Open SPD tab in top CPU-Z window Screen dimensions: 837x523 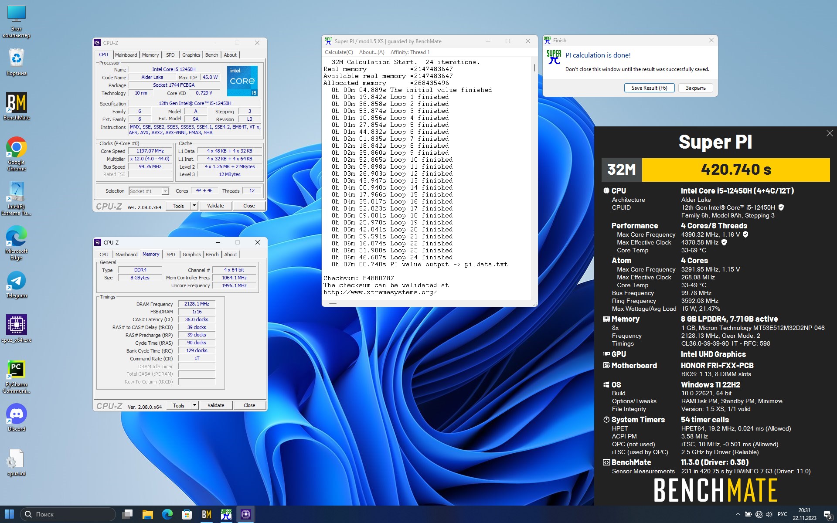click(x=170, y=55)
